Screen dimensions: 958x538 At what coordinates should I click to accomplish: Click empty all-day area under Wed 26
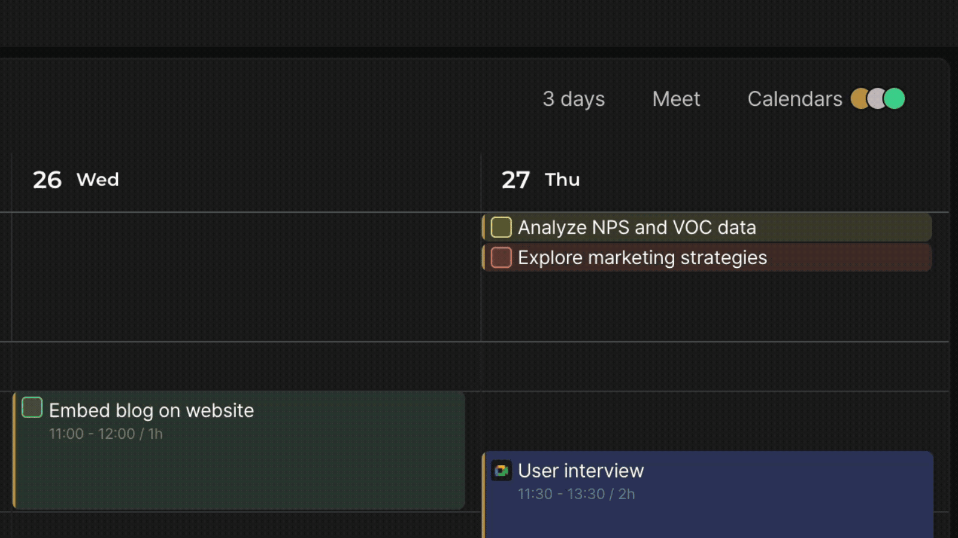point(246,277)
